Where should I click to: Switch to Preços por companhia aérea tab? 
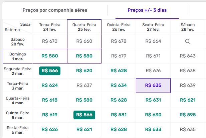55,10
